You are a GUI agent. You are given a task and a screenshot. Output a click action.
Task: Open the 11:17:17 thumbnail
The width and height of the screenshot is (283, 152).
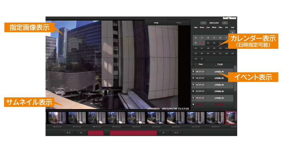point(156,118)
